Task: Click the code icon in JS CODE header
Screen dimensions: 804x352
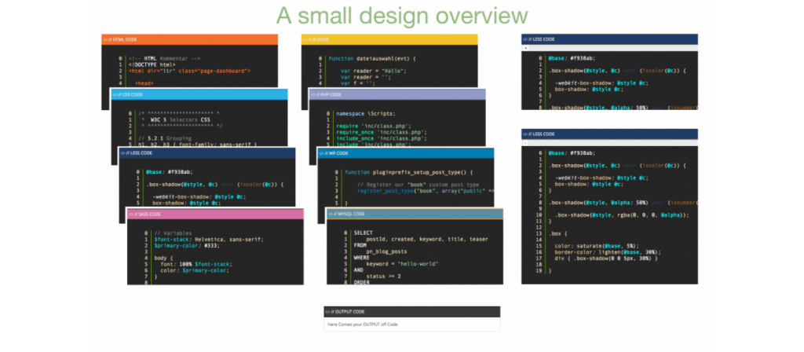Action: point(305,39)
